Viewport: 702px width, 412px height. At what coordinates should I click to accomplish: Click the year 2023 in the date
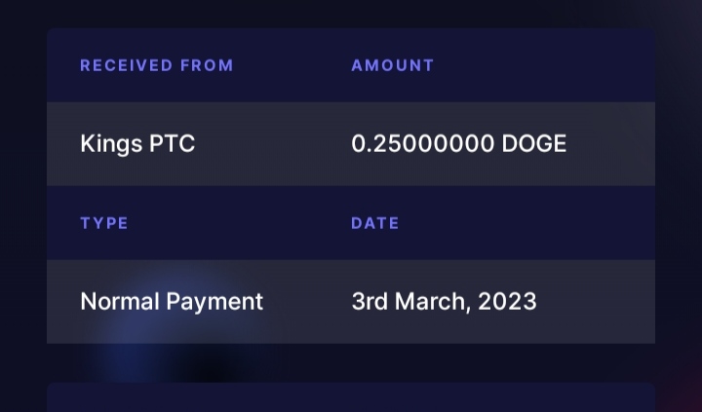coord(507,301)
